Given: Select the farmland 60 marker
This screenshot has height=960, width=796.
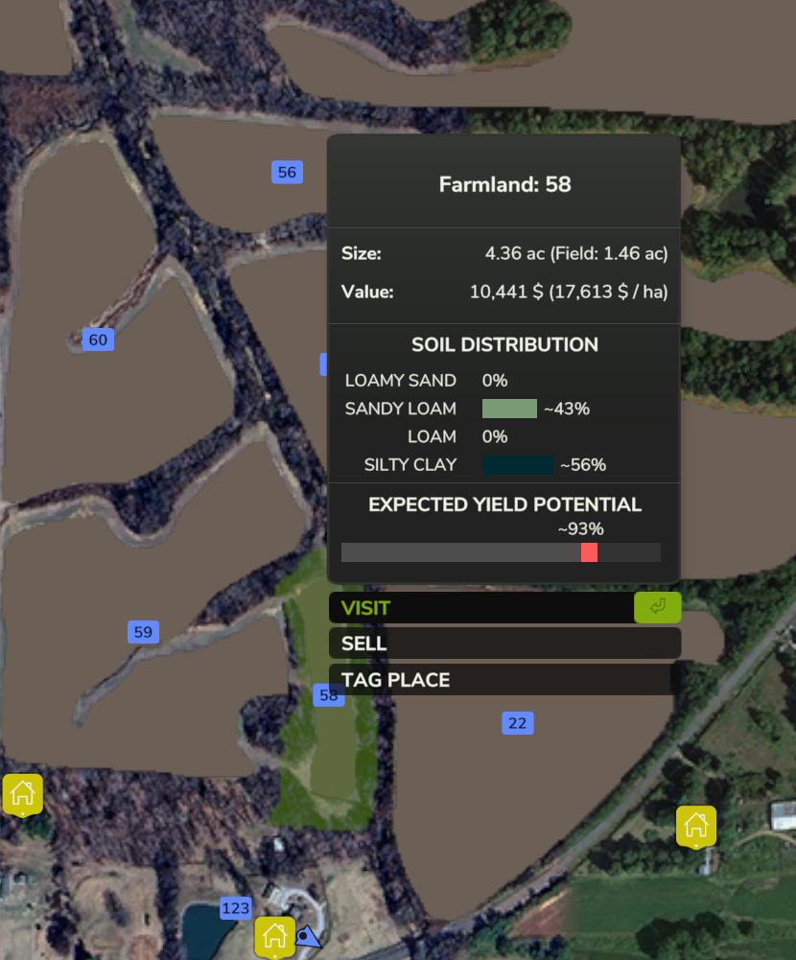Looking at the screenshot, I should [x=98, y=340].
